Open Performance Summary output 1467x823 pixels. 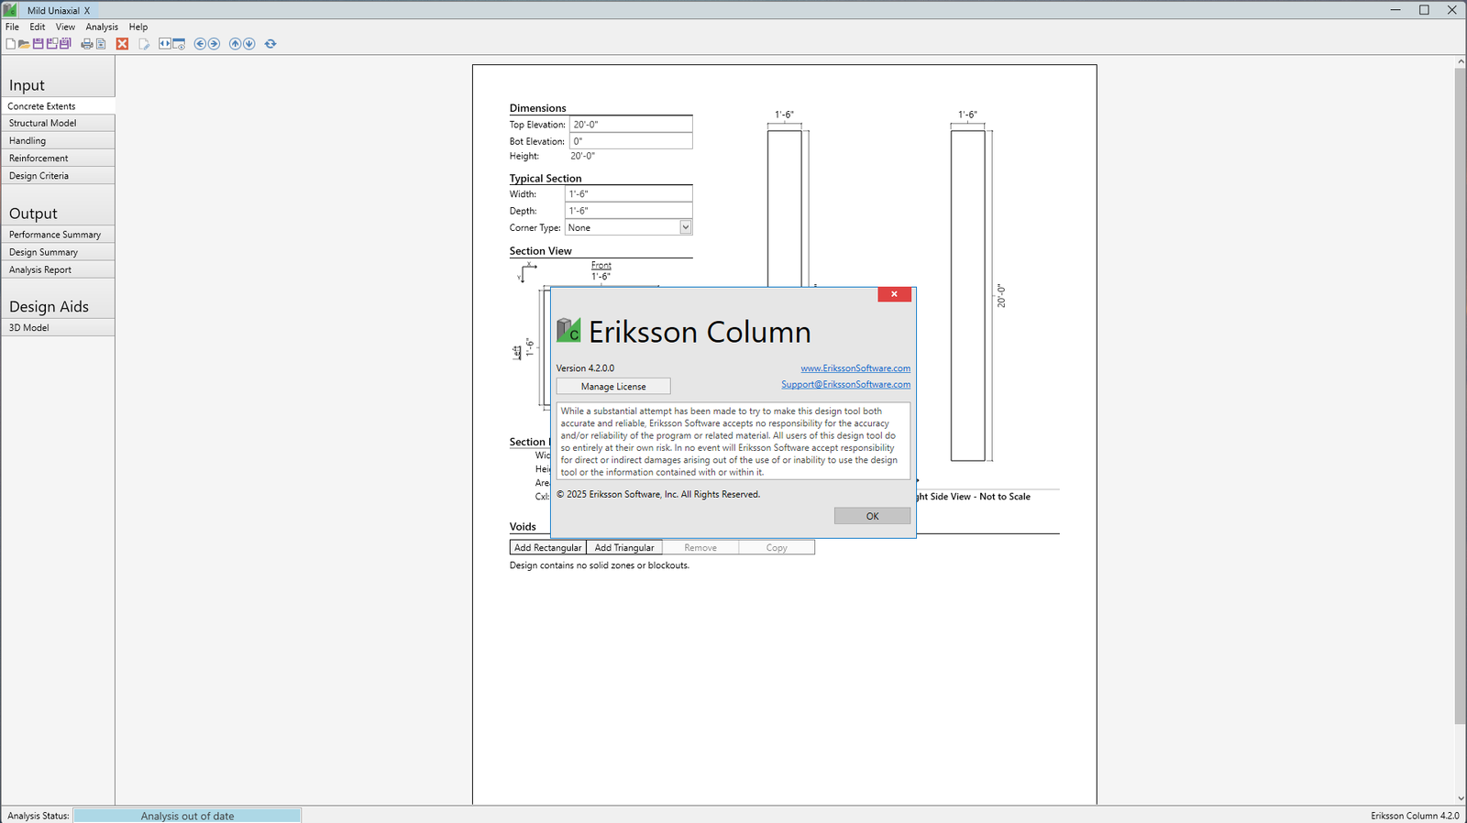coord(58,235)
